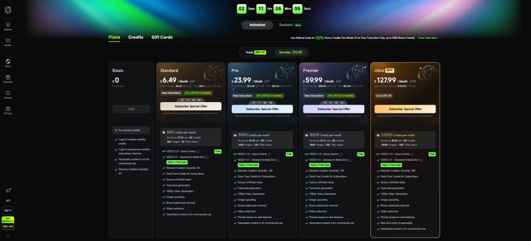Open Explore from the sidebar

pos(8,26)
